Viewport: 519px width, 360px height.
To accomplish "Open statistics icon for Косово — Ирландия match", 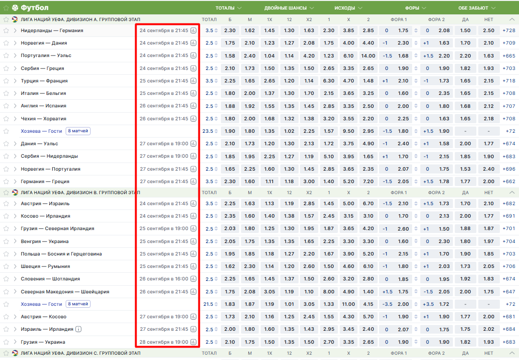I will 193,216.
